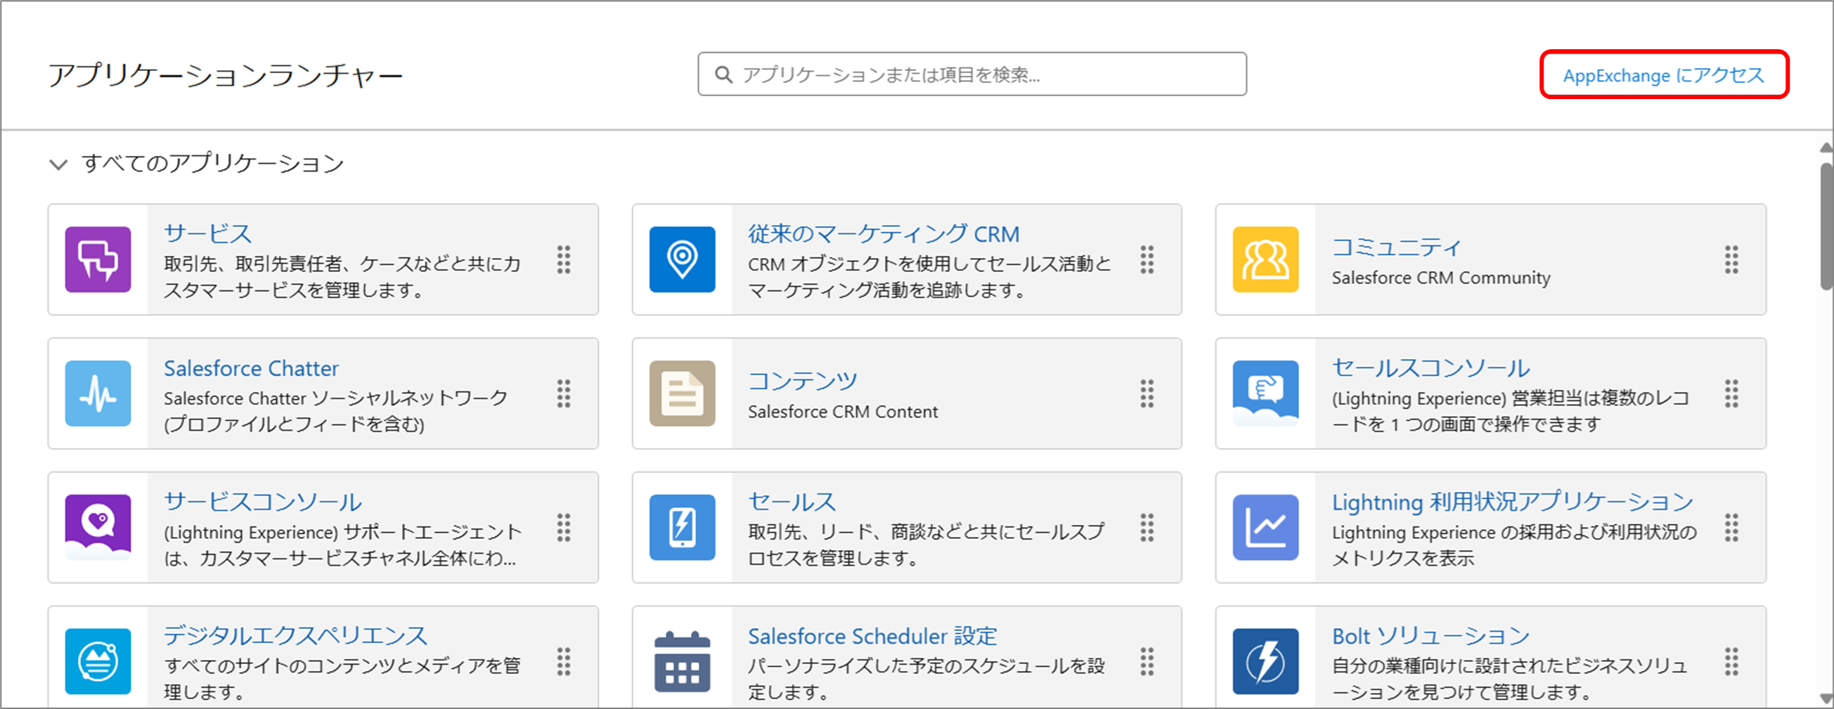Open the コンテンツ app link
1834x709 pixels.
point(802,381)
